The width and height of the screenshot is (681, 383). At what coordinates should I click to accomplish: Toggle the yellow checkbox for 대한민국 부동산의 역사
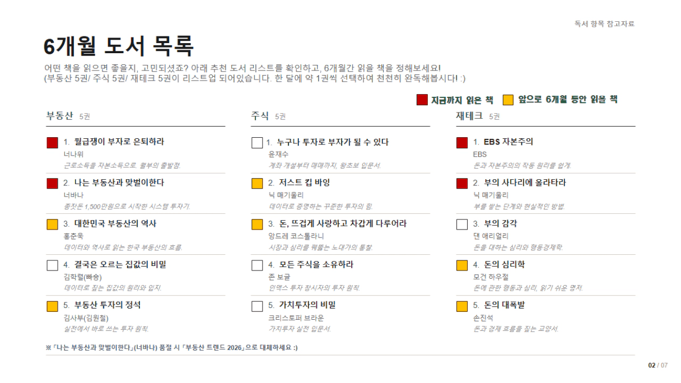tap(52, 224)
